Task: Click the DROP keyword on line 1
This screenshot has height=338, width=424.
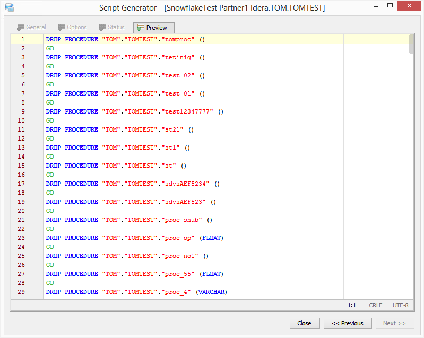Action: 54,39
